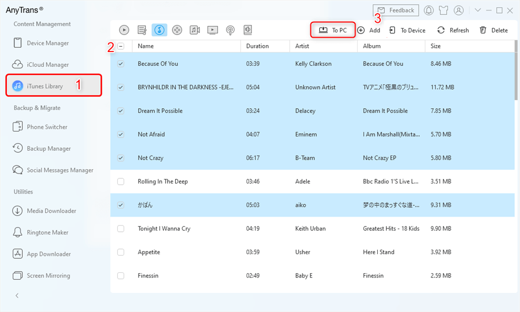The width and height of the screenshot is (520, 312).
Task: Click the Feedback button
Action: pos(396,11)
